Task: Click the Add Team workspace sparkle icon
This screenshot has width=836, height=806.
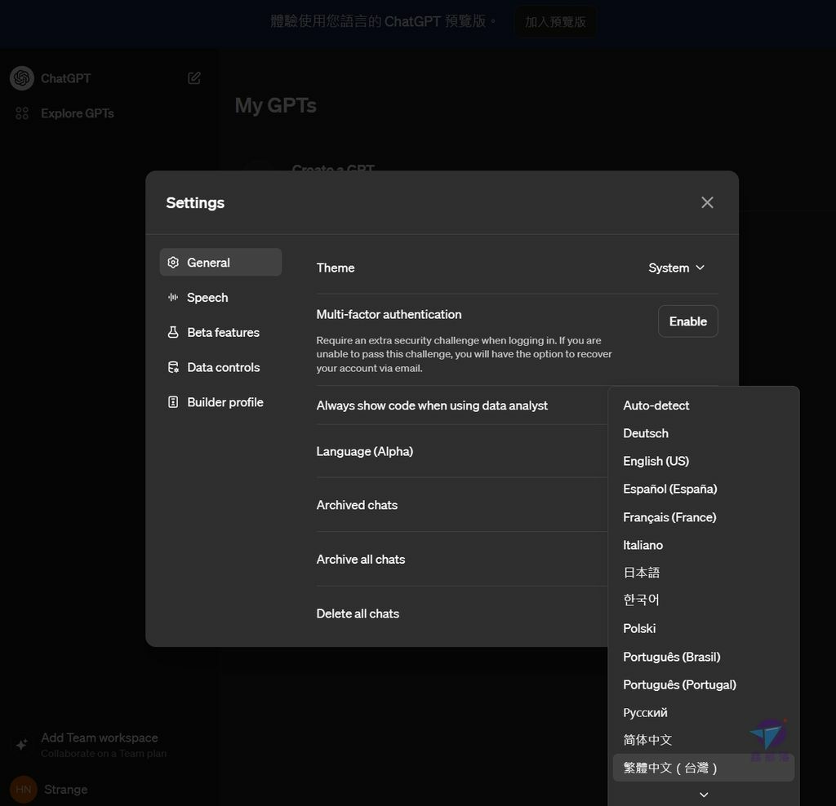Action: point(22,745)
